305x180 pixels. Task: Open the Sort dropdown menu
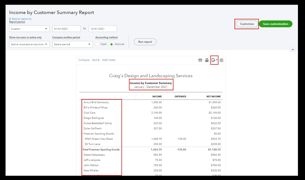96,60
